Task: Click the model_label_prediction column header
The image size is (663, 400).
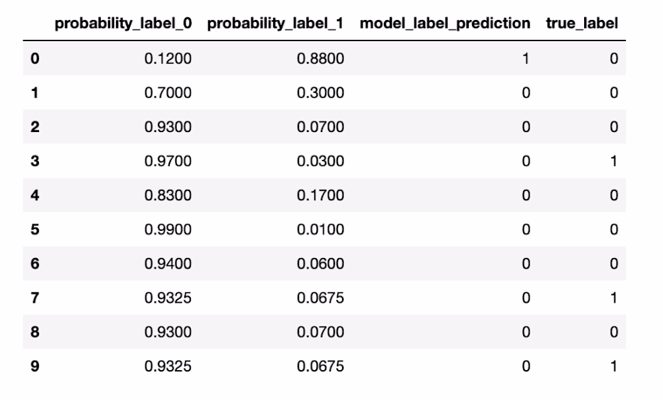Action: pyautogui.click(x=444, y=24)
